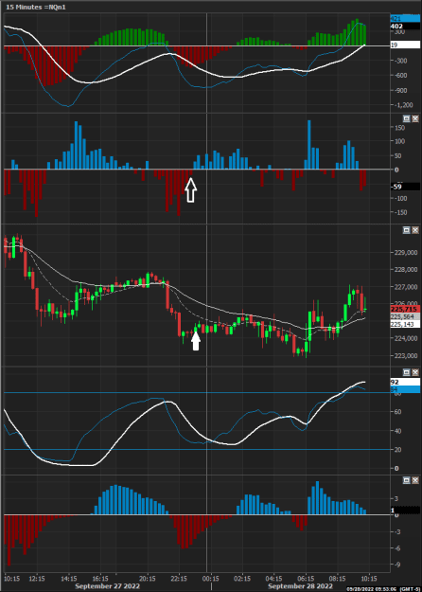Click the black 402 value label
Viewport: 422px width, 592px height.
pos(405,27)
